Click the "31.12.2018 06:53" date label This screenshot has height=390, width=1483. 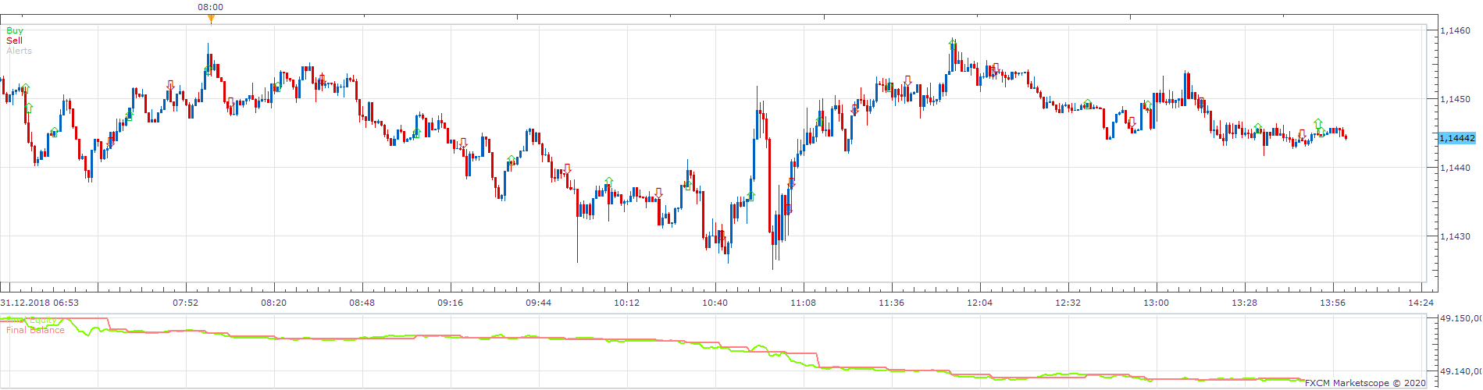coord(39,303)
